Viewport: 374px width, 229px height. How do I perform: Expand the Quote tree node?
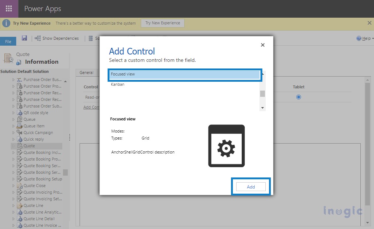[x=13, y=146]
